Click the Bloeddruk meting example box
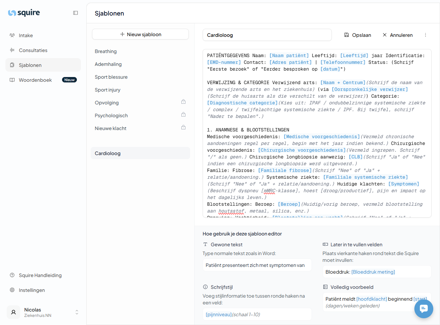 click(x=377, y=272)
